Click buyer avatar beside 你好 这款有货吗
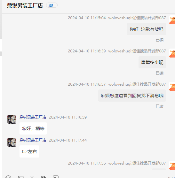 [172, 20]
